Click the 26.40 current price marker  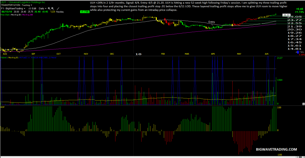click(x=286, y=15)
